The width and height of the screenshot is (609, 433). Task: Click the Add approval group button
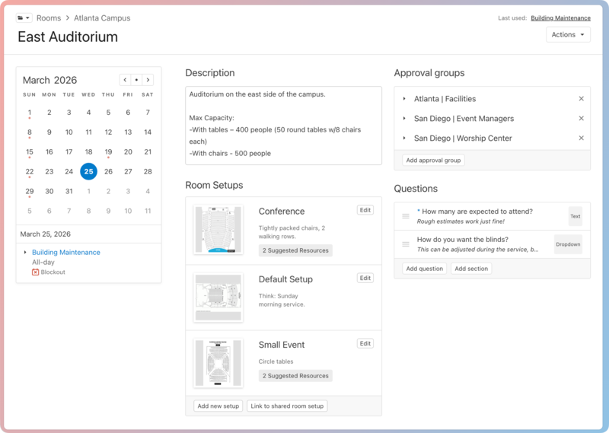click(x=433, y=161)
